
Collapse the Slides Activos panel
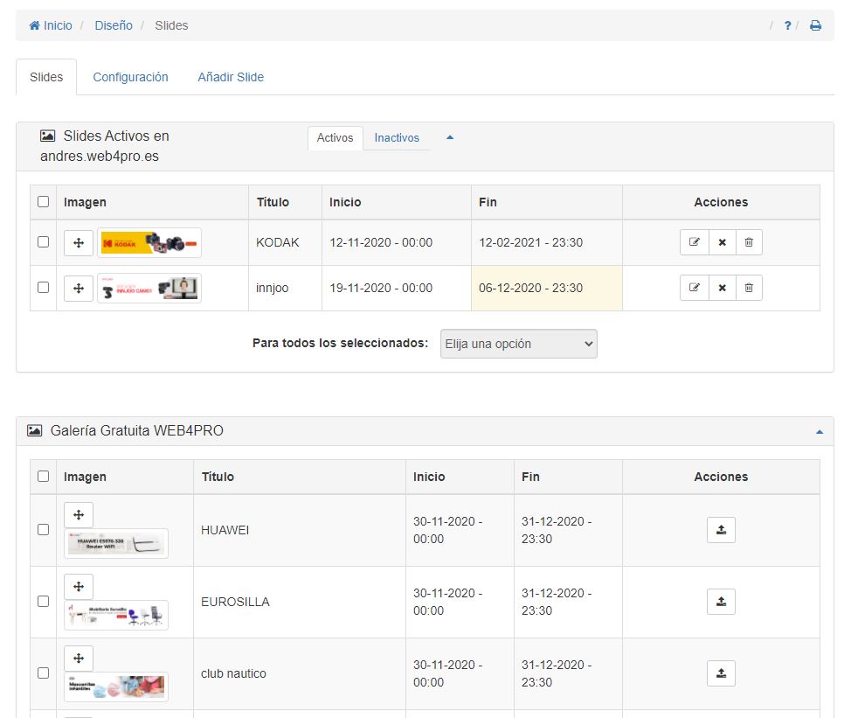click(x=450, y=137)
